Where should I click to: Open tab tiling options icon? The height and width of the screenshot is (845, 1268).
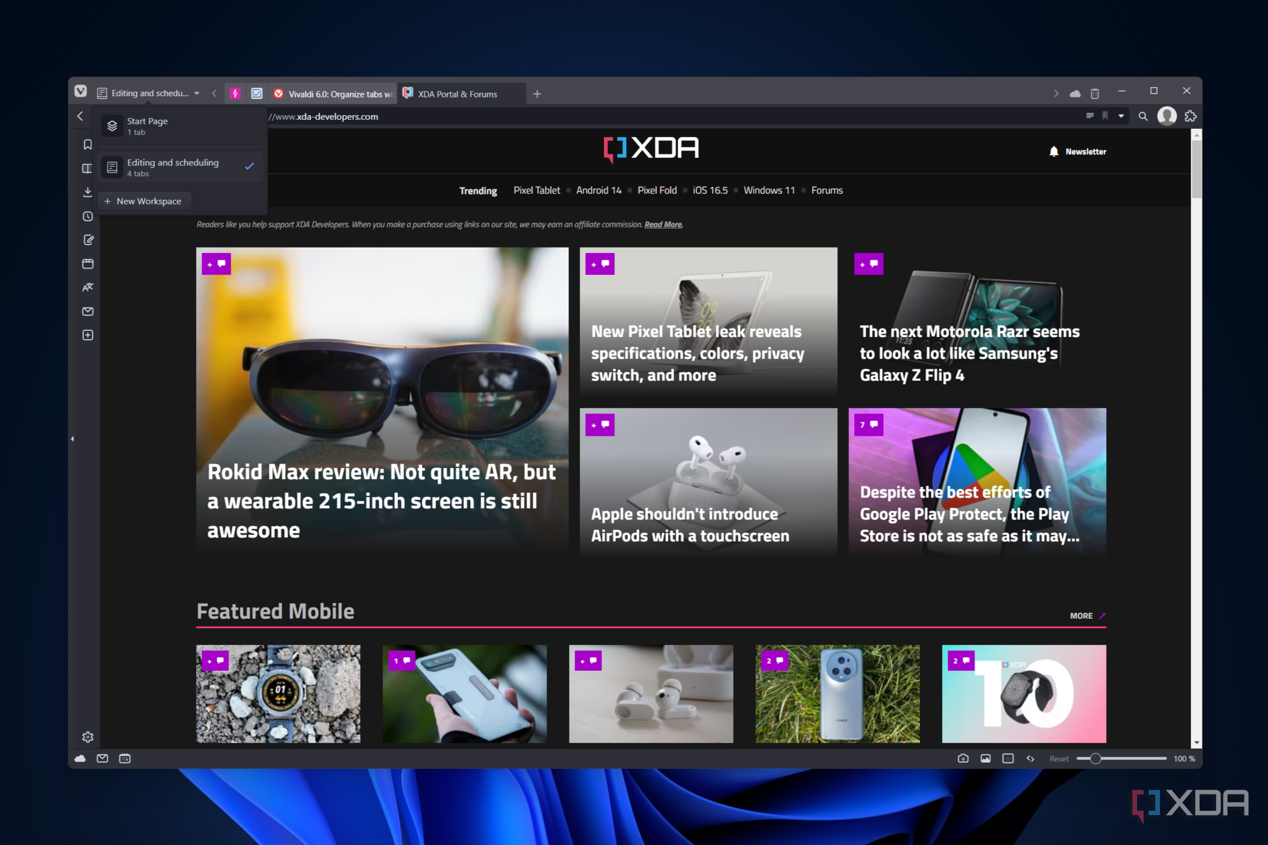[1008, 758]
